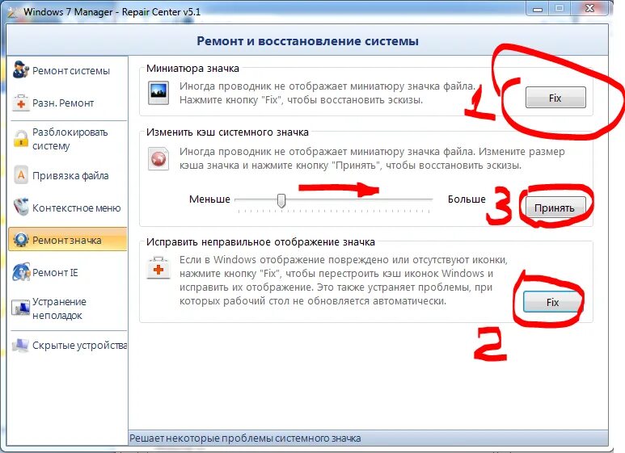Viewport: 625px width, 453px height.
Task: Maximize the Repair Center window
Action: coord(560,8)
